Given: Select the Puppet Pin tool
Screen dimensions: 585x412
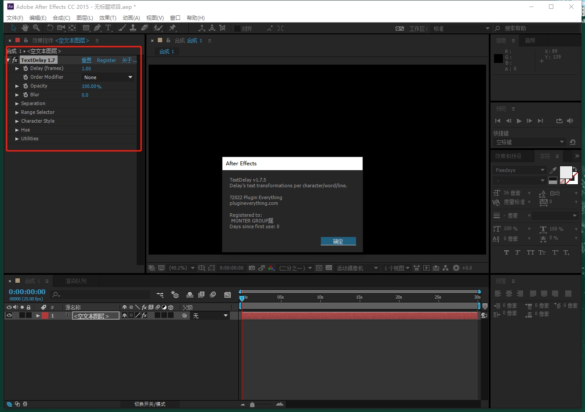Looking at the screenshot, I should pyautogui.click(x=172, y=28).
